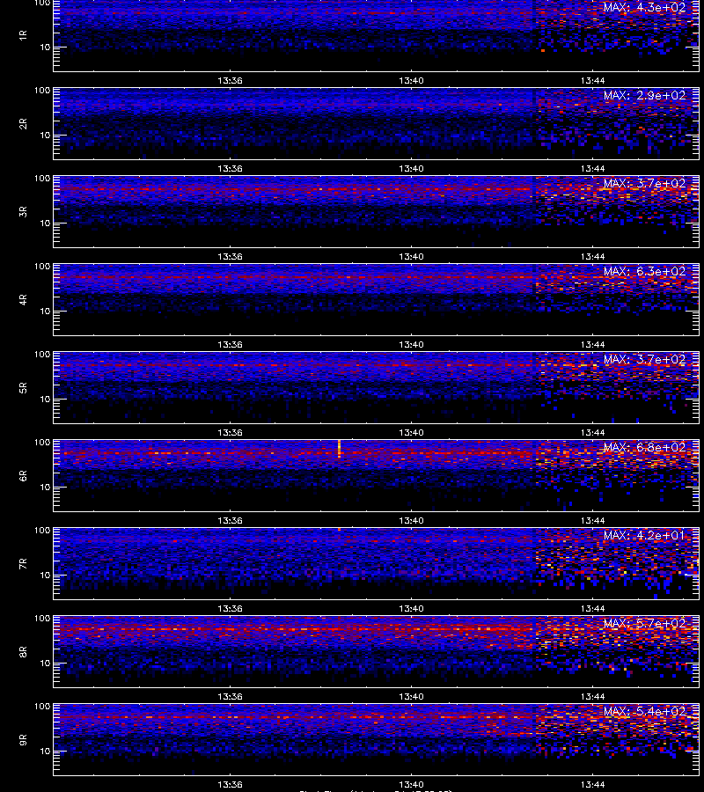The height and width of the screenshot is (792, 704).
Task: Select the MAX: 6.8e+02 label in panel 6R
Action: tap(644, 448)
